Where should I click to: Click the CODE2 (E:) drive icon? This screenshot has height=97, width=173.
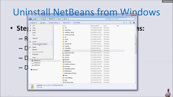(32, 65)
